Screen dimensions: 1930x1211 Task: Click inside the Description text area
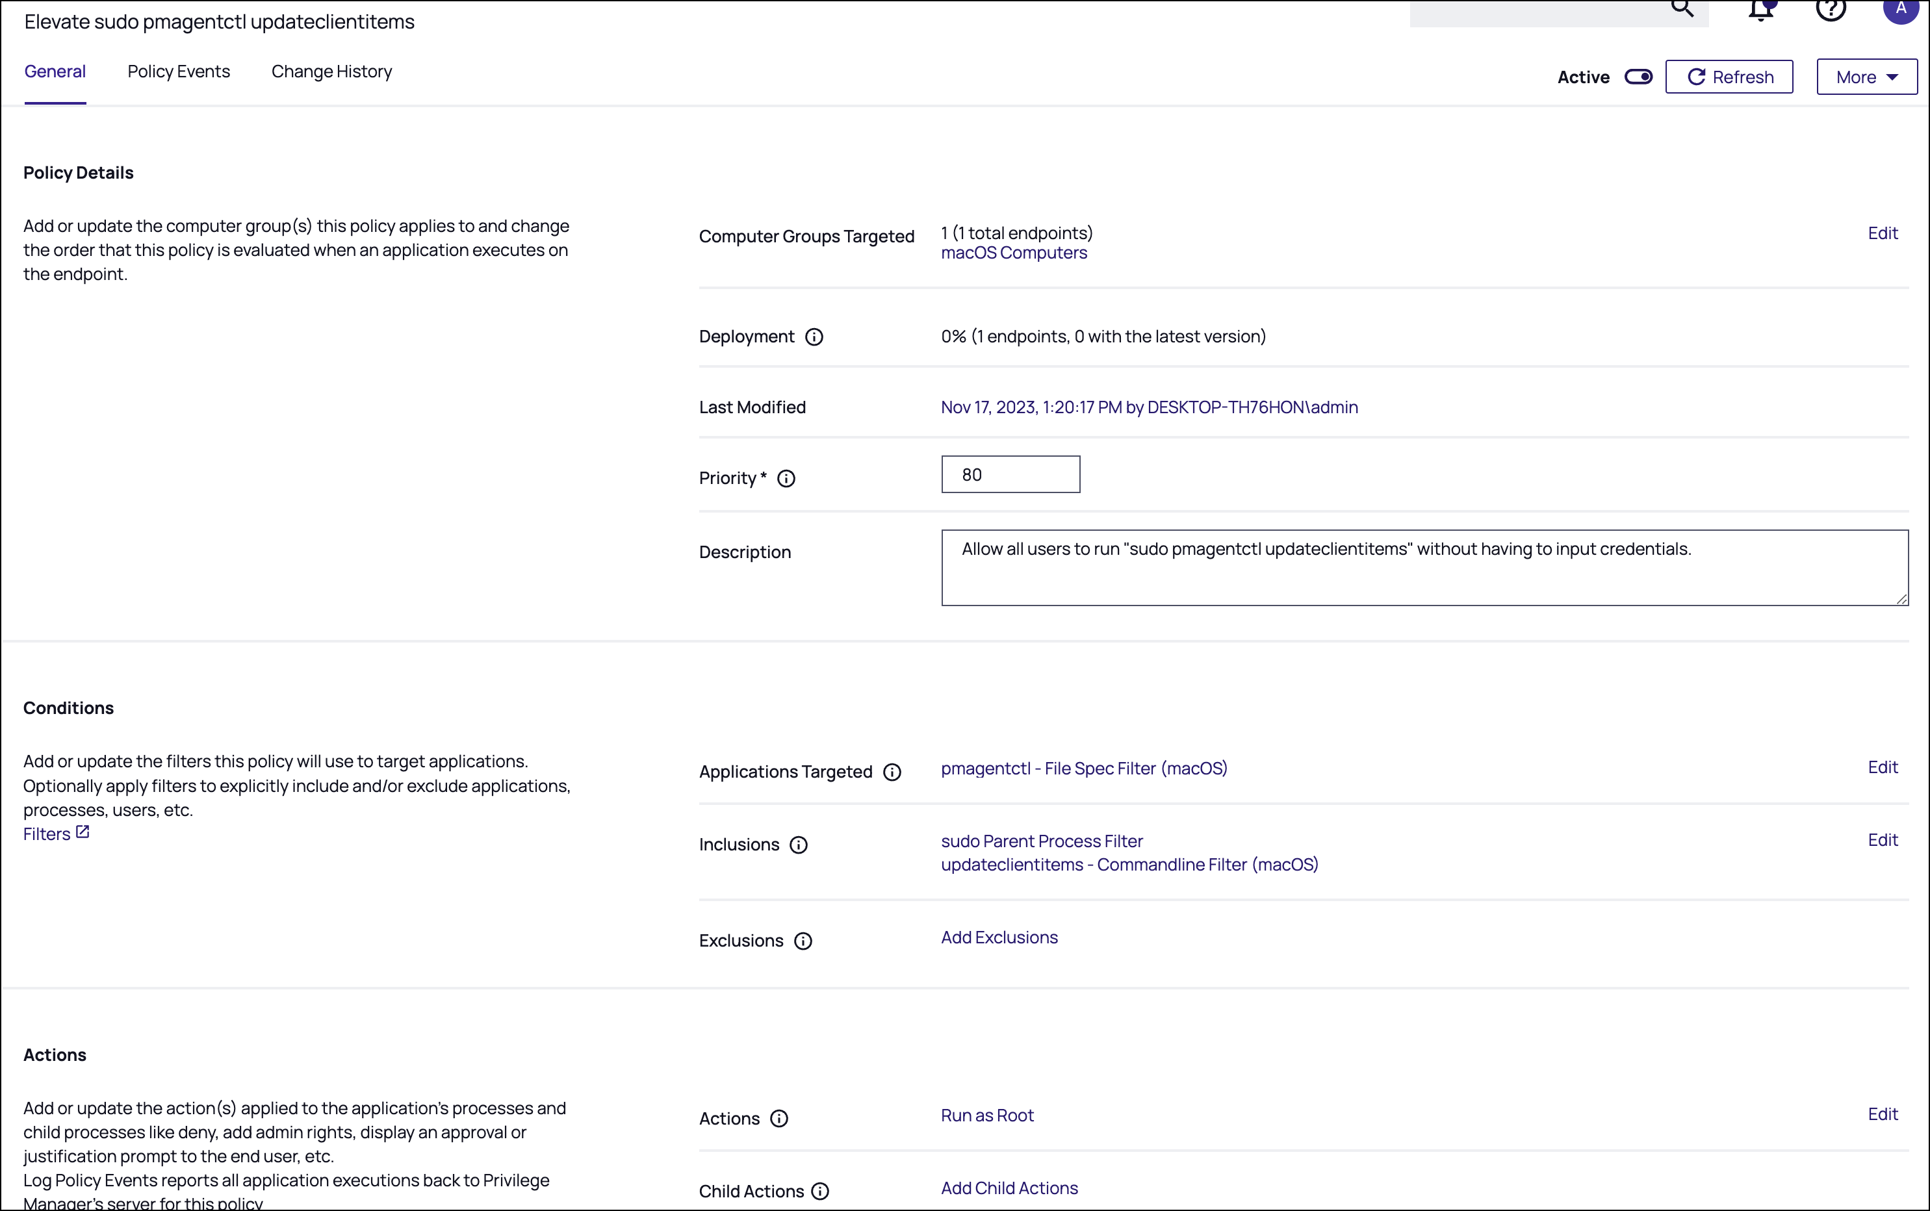1424,568
